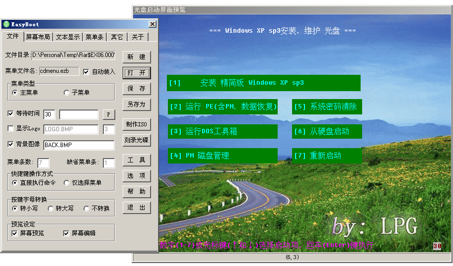Select the 转大写 letter conversion option
Viewport: 453px width, 266px height.
50,209
